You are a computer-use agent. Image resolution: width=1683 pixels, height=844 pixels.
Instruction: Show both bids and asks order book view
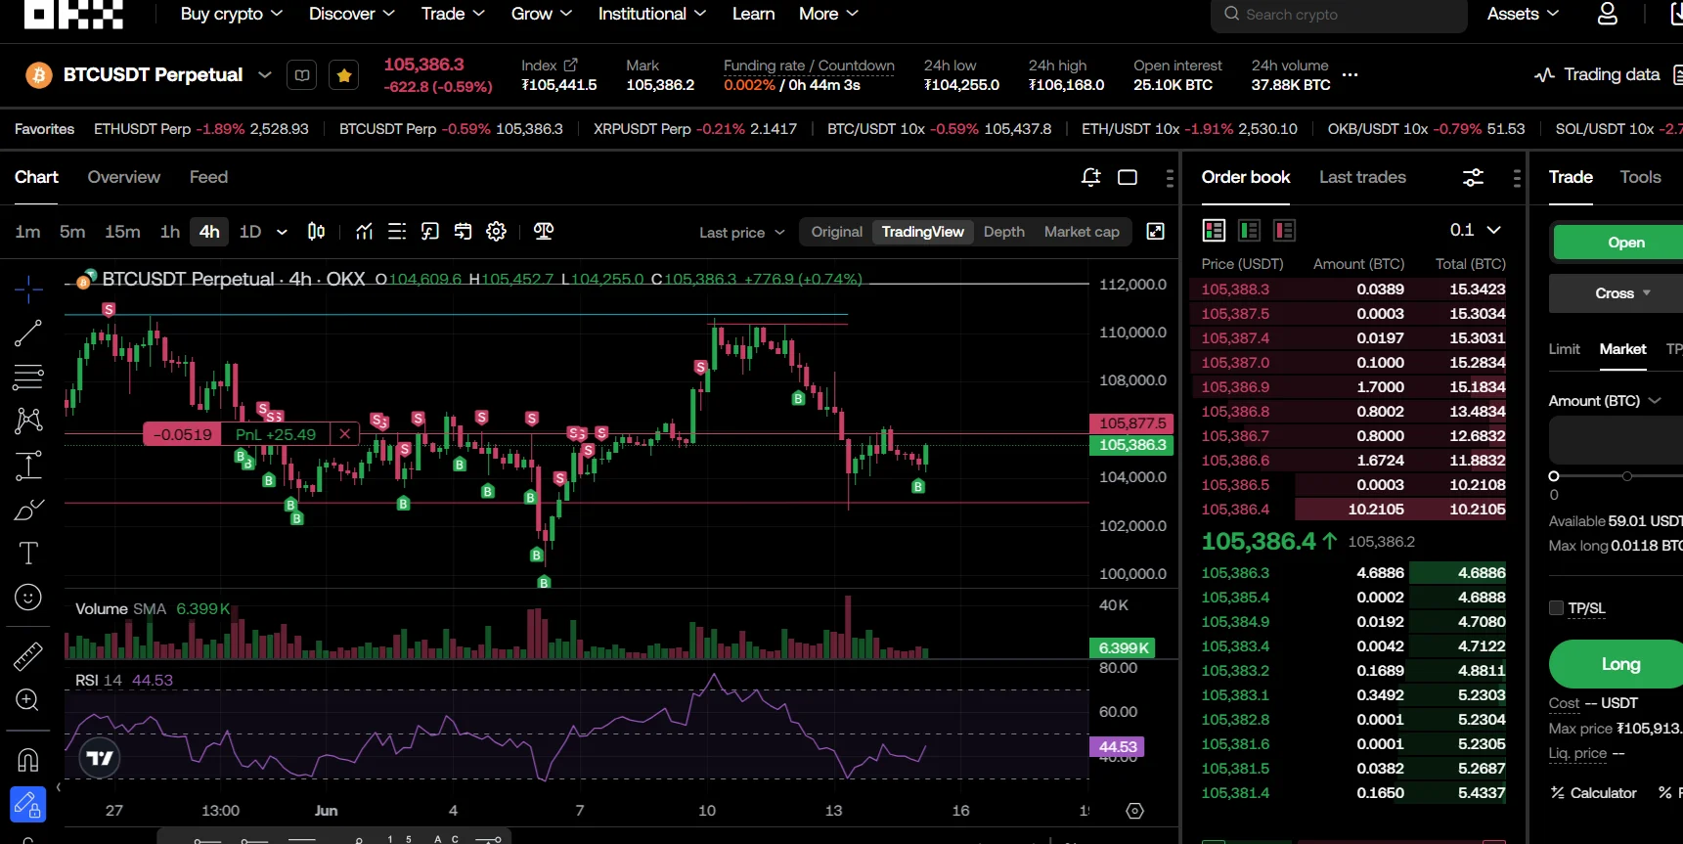click(1214, 230)
